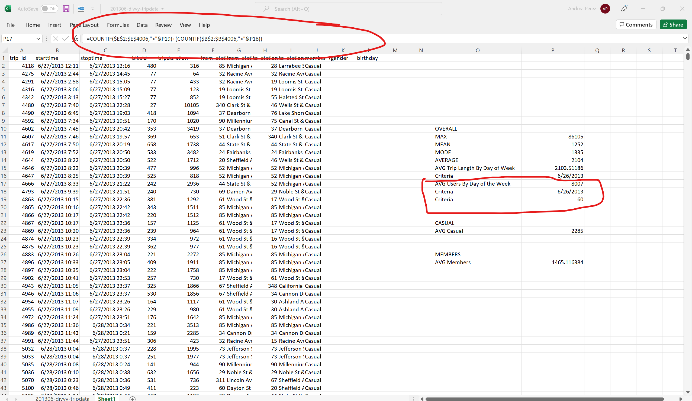This screenshot has height=401, width=692.
Task: Click tripduration value 10105
Action: point(179,105)
